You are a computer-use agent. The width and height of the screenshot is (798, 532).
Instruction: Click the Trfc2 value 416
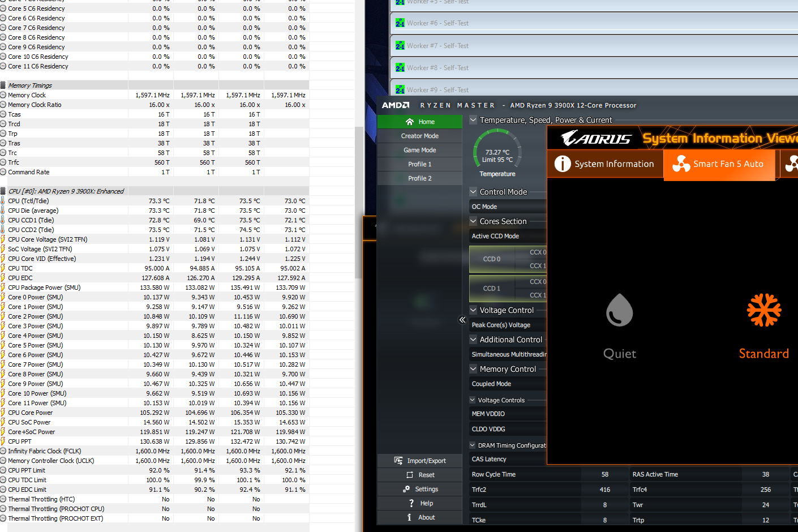click(x=605, y=490)
